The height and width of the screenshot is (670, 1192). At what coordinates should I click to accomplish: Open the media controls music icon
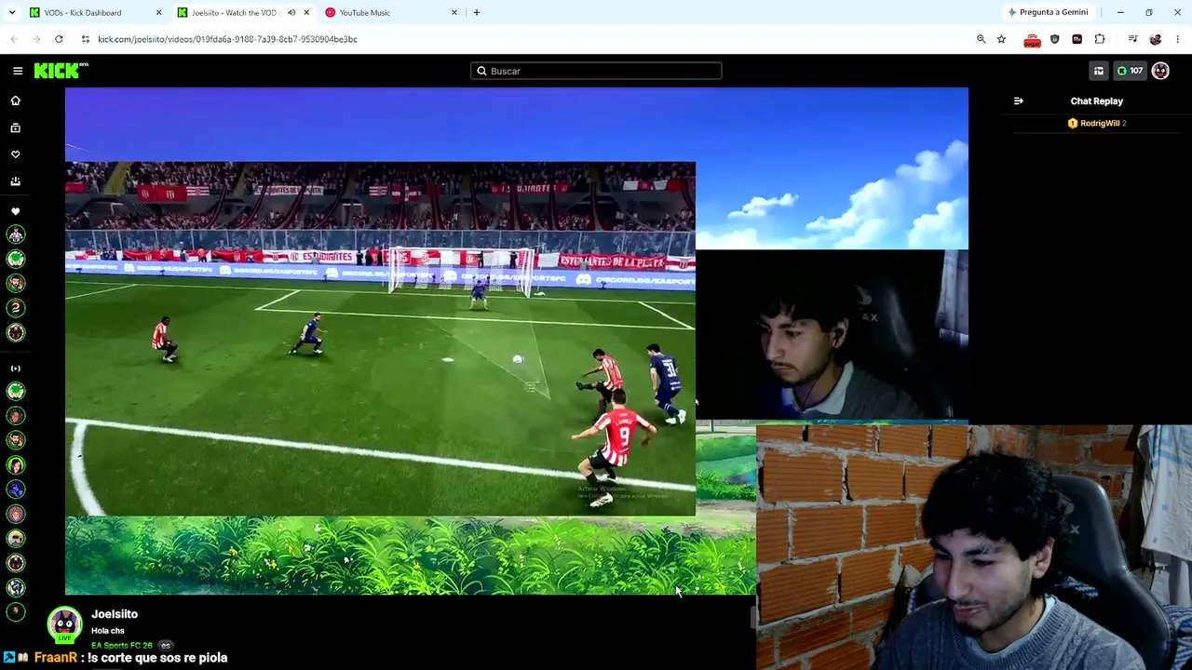[1132, 39]
